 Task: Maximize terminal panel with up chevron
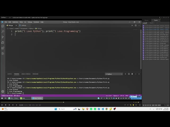[x=136, y=74]
